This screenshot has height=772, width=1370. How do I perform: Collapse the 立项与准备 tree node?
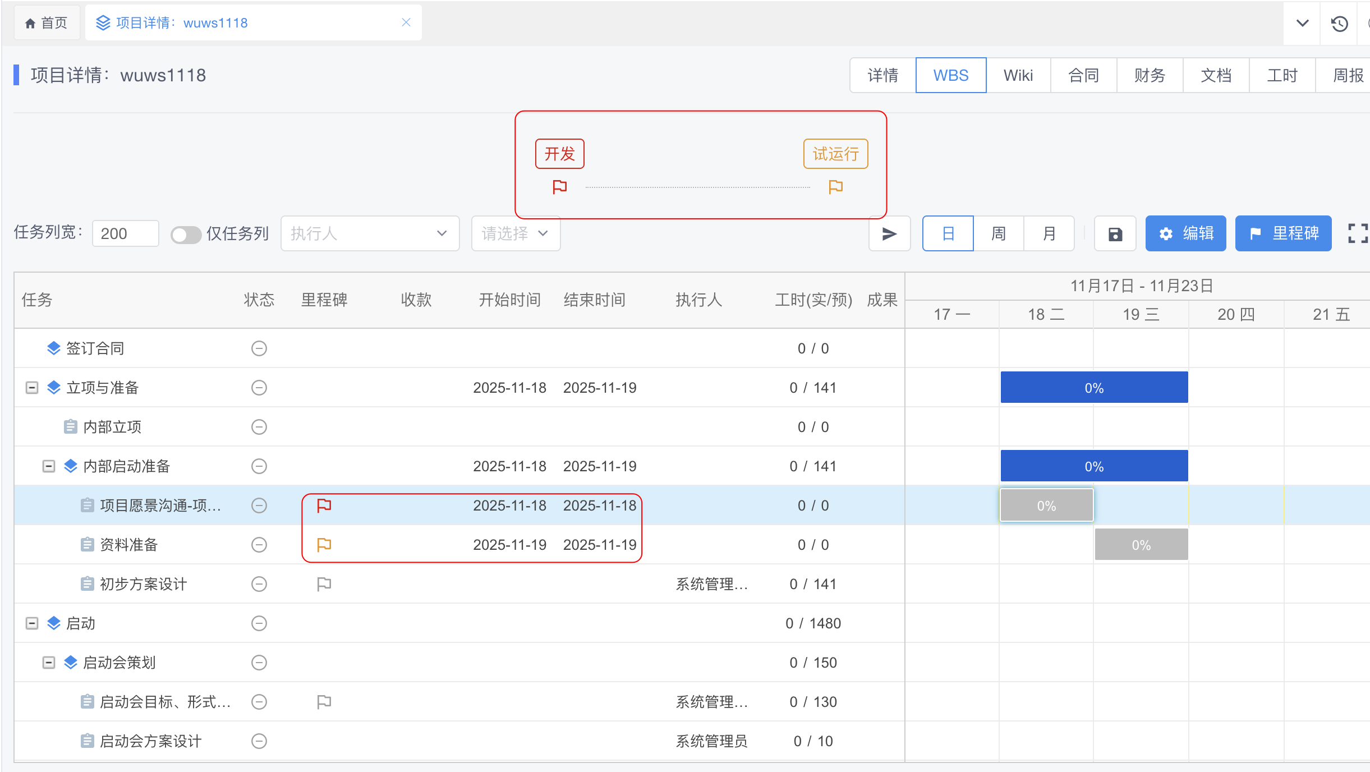(x=32, y=388)
